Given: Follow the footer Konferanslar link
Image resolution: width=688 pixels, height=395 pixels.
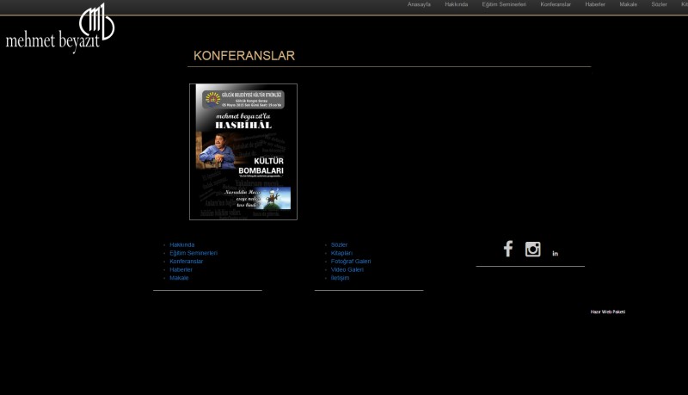Looking at the screenshot, I should pyautogui.click(x=187, y=262).
